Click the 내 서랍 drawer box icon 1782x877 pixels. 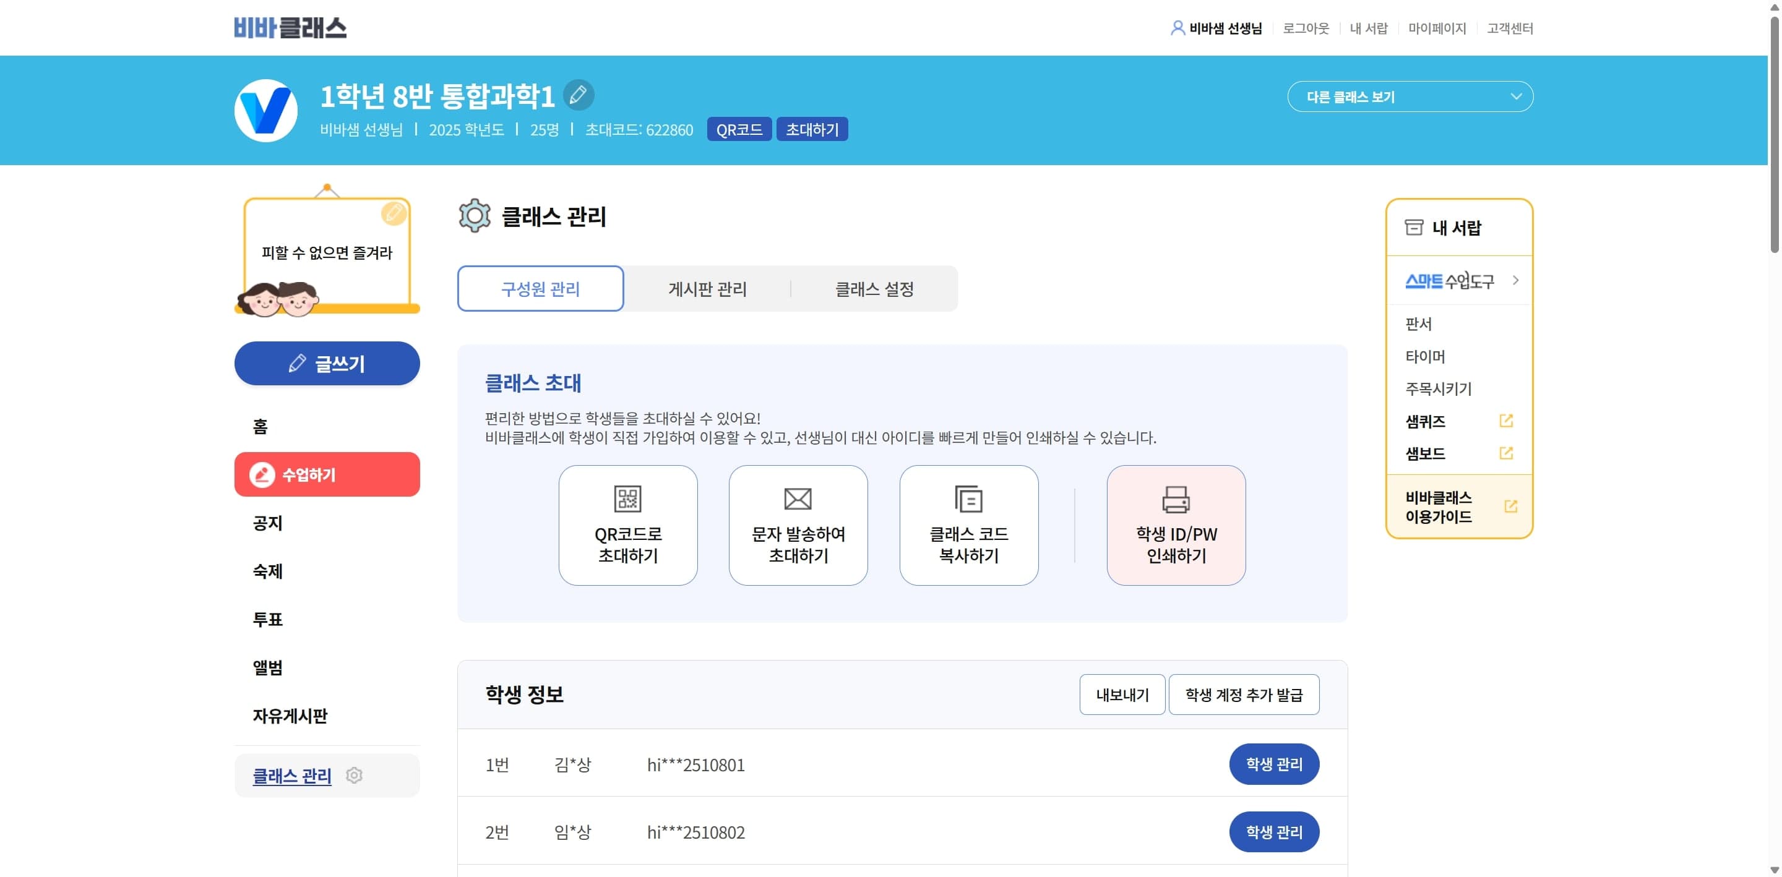pyautogui.click(x=1414, y=228)
